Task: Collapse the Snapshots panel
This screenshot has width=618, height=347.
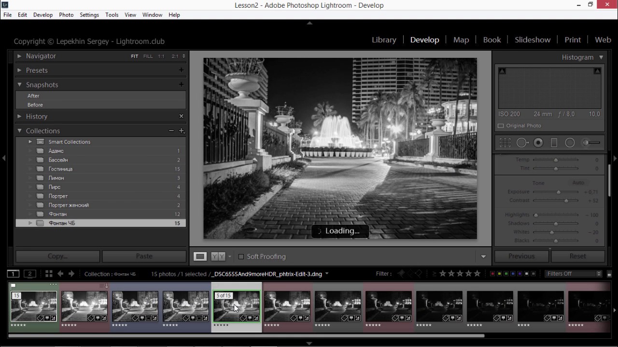Action: click(x=20, y=85)
